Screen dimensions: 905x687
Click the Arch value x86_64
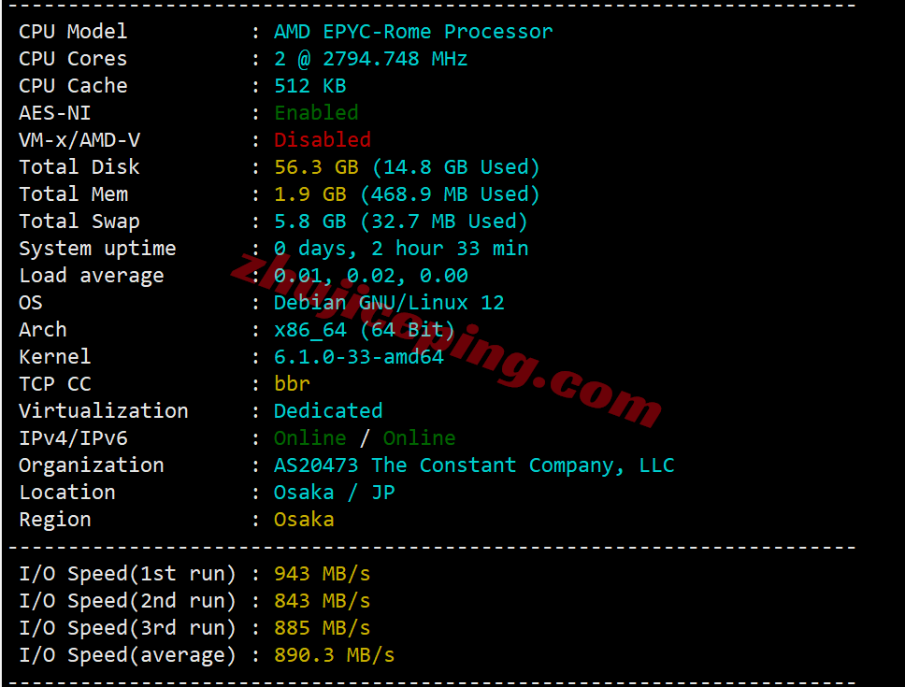310,330
